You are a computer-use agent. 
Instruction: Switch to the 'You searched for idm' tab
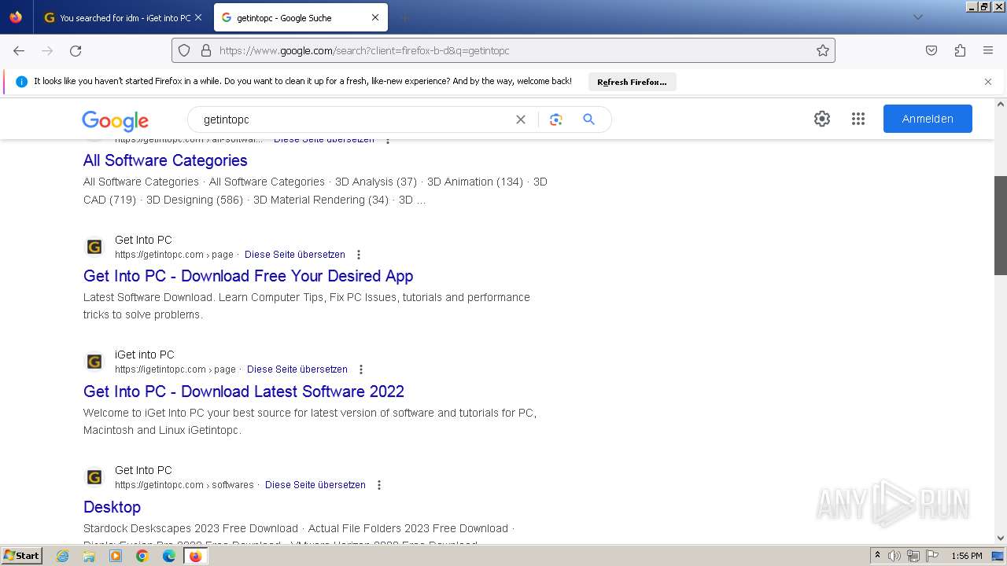coord(122,17)
